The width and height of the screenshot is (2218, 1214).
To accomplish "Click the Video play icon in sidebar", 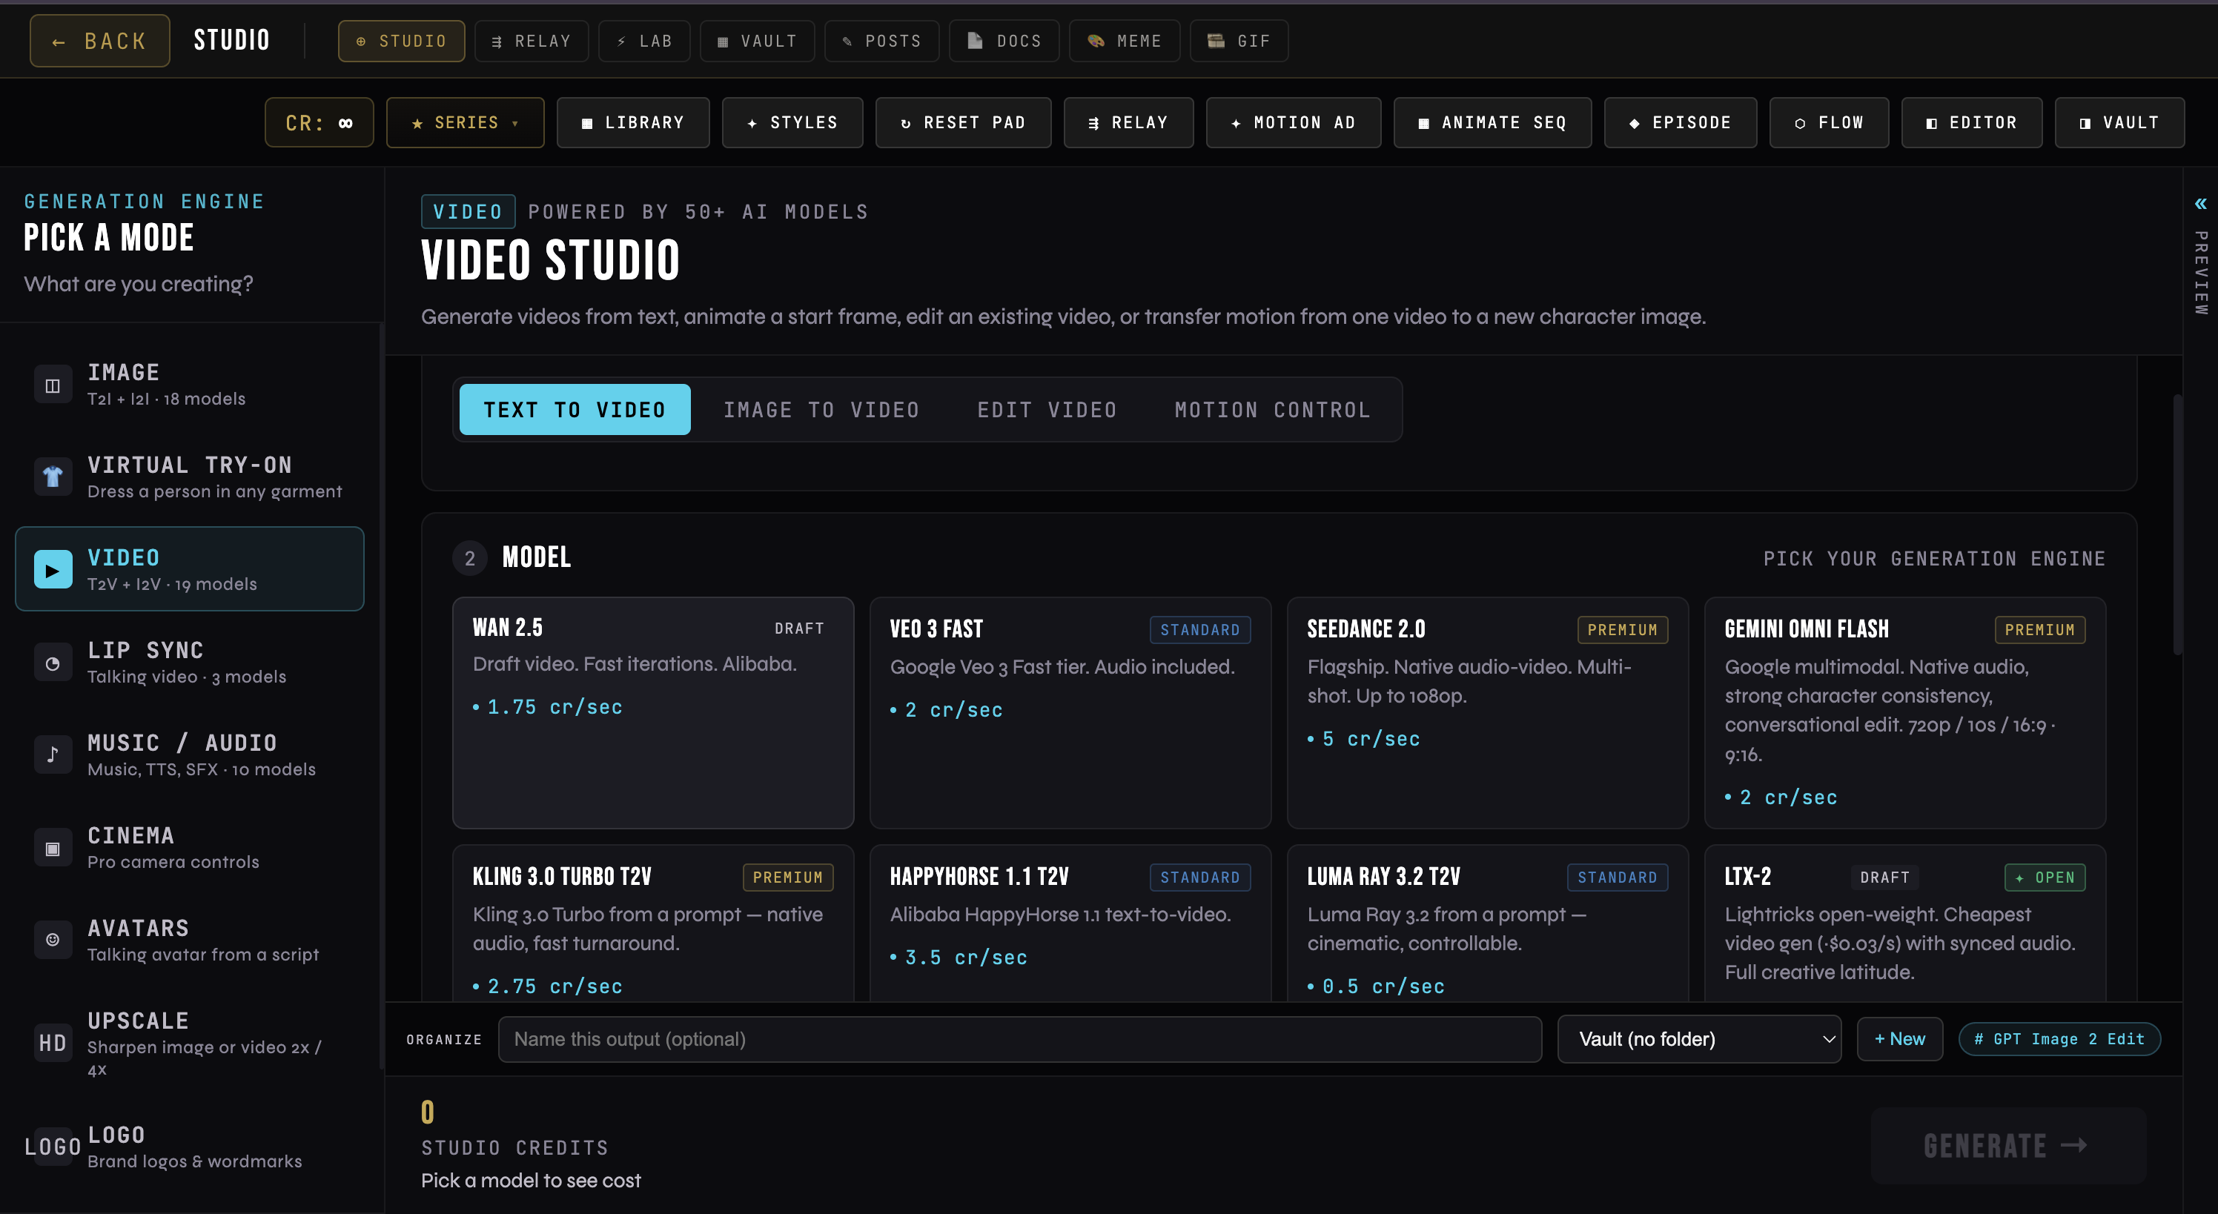I will click(53, 570).
